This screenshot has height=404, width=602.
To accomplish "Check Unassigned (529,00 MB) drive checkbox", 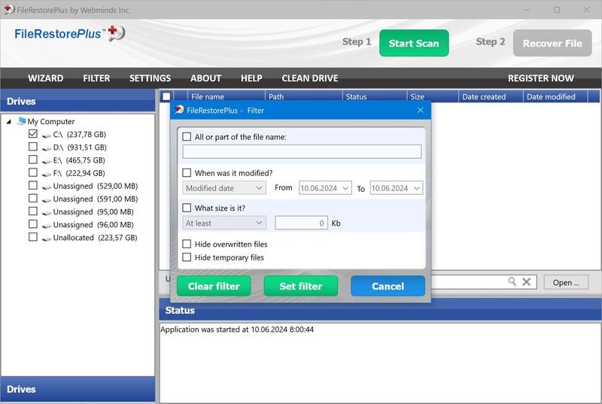I will [x=33, y=185].
